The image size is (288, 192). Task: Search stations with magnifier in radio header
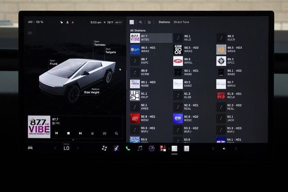pyautogui.click(x=140, y=22)
